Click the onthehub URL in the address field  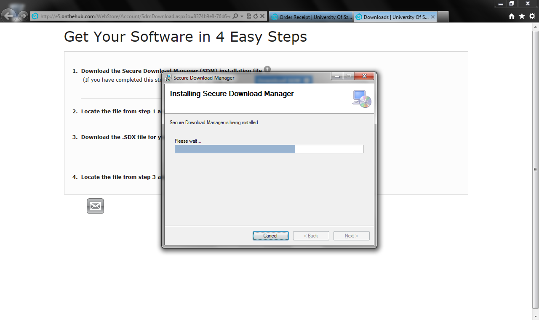coord(135,16)
